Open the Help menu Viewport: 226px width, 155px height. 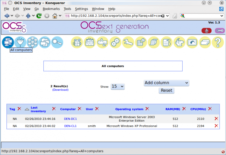[112, 9]
